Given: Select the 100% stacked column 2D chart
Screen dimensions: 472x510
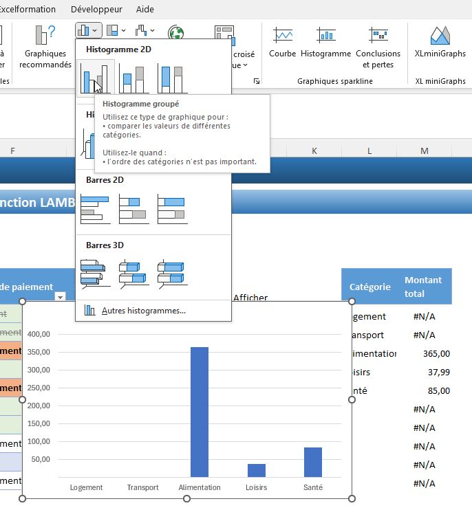Looking at the screenshot, I should (173, 79).
